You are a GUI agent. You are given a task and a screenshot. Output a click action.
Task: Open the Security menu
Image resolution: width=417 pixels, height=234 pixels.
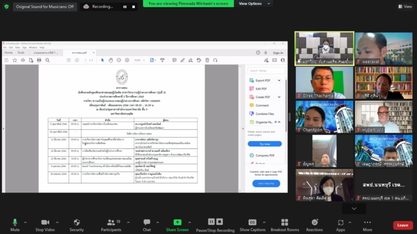coord(77,225)
